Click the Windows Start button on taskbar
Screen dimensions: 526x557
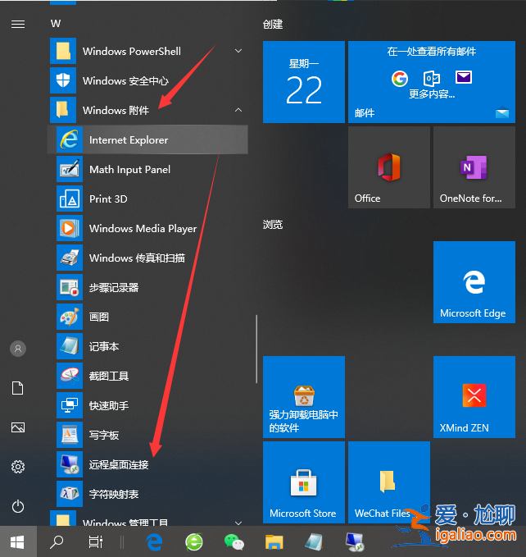(18, 541)
